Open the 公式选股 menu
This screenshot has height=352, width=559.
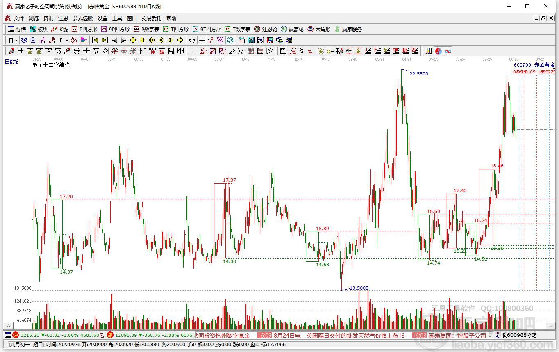coord(83,18)
